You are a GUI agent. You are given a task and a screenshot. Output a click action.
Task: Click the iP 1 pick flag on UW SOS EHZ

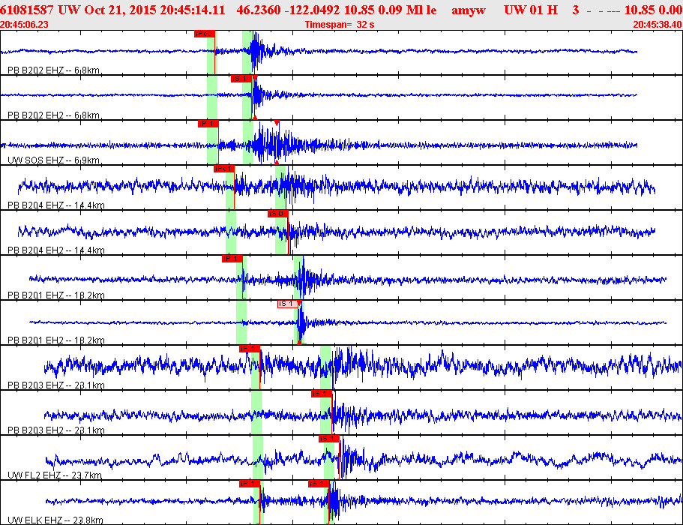tap(208, 124)
